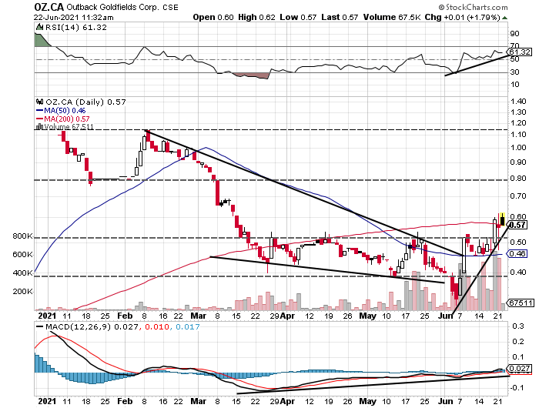
Task: Click the 0.57 last price tag
Action: (x=517, y=225)
